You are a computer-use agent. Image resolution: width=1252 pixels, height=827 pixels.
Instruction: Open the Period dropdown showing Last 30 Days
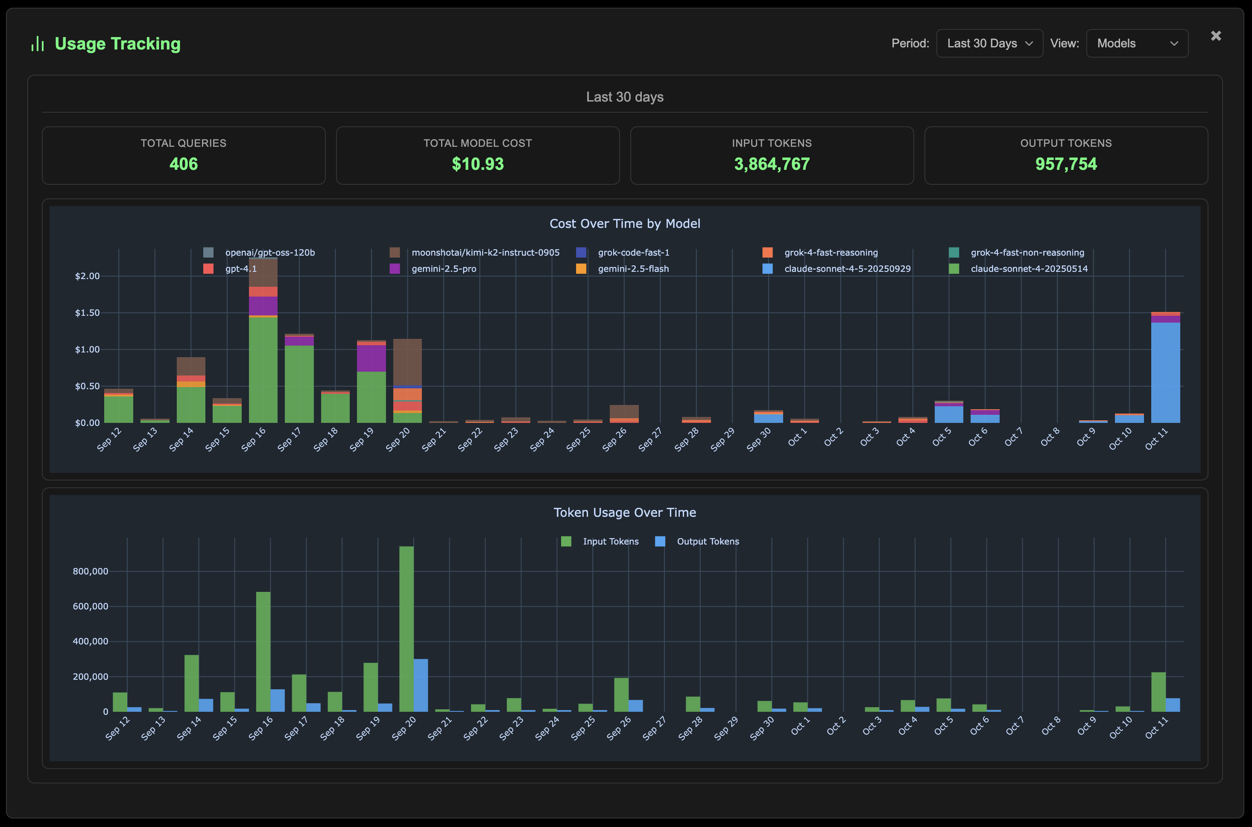click(x=989, y=43)
